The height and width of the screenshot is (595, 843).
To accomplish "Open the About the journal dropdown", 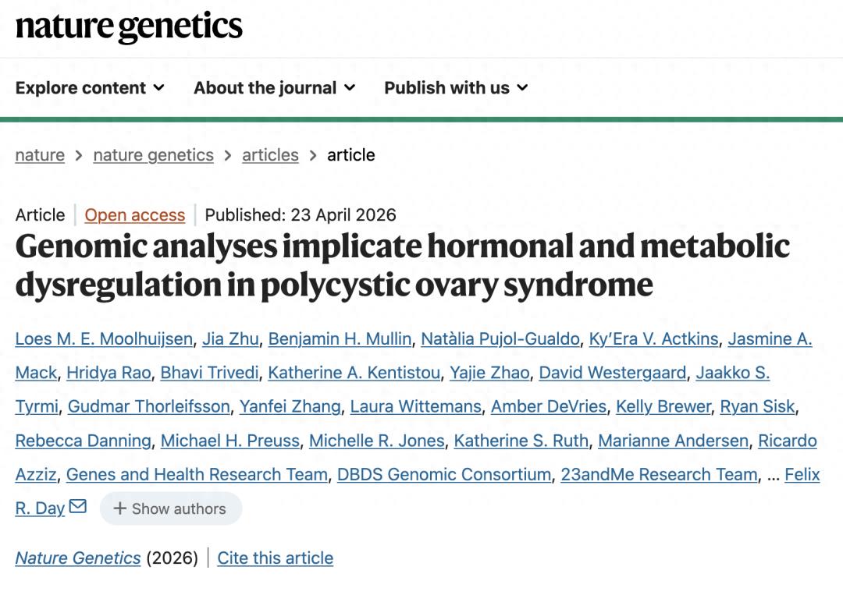I will 274,88.
